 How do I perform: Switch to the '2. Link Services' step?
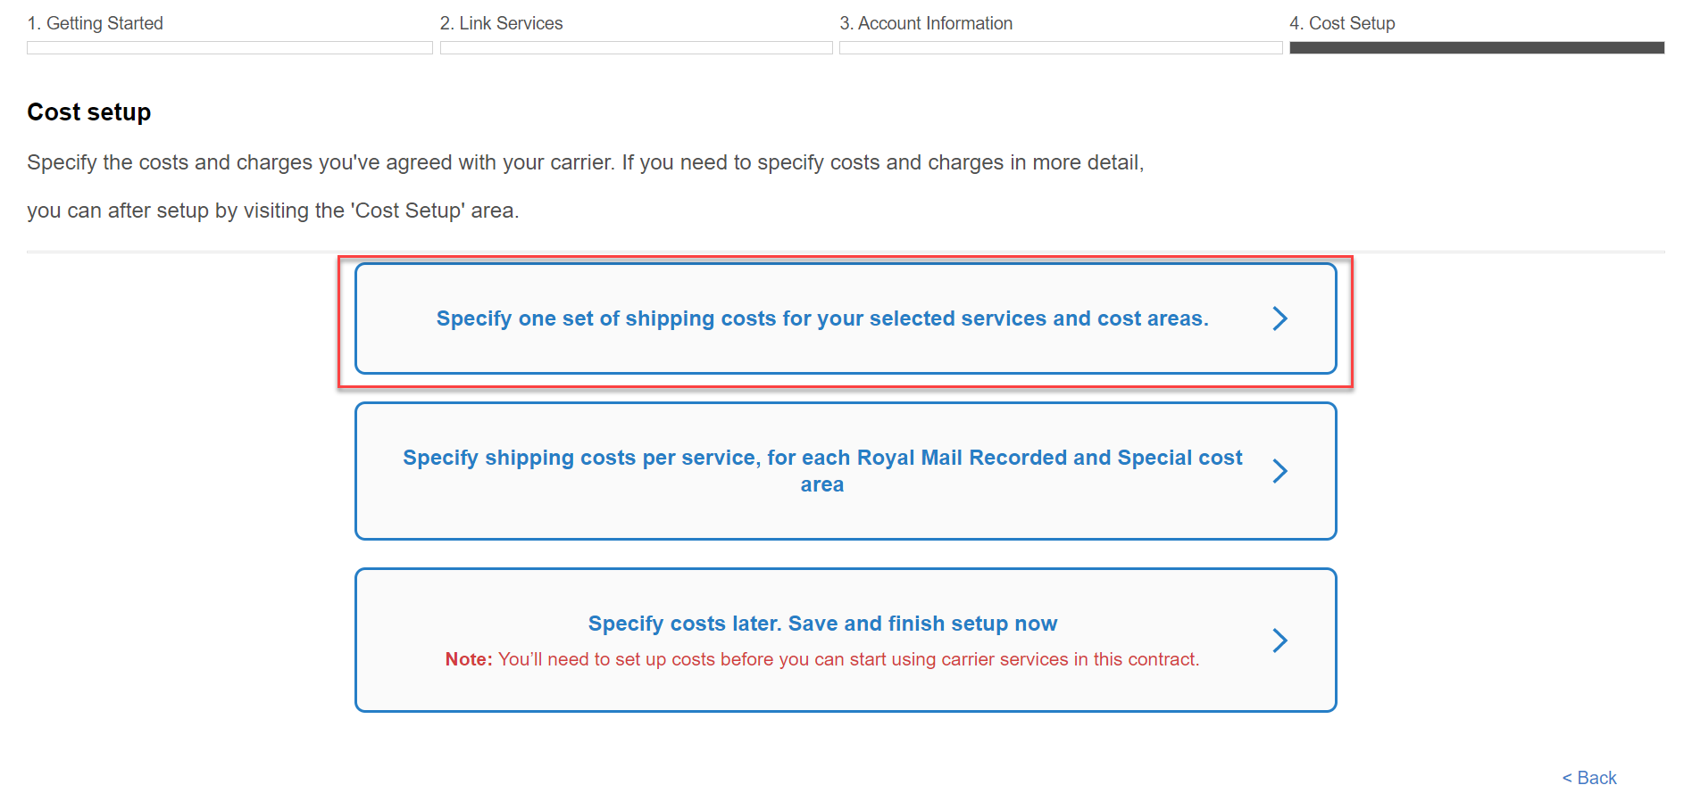point(501,23)
